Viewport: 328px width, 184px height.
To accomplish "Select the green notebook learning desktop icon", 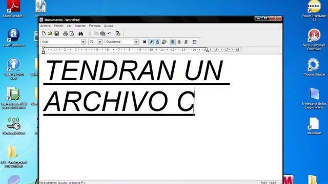I will tap(14, 98).
